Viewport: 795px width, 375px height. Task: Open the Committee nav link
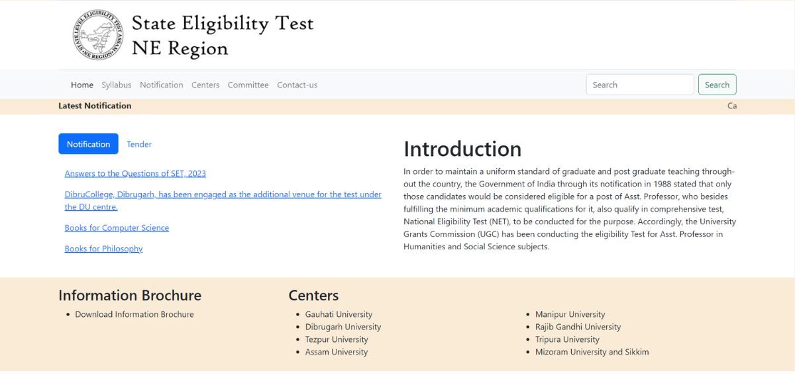[248, 85]
